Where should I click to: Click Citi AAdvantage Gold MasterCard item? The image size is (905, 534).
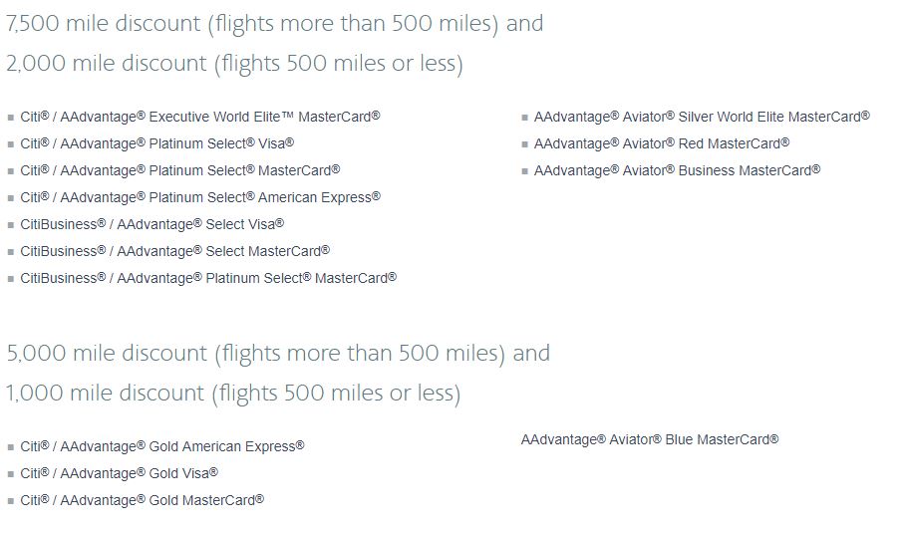click(142, 500)
